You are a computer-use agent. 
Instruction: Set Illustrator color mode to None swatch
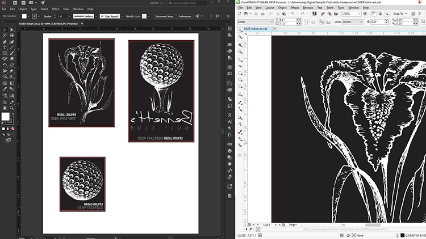click(x=12, y=129)
